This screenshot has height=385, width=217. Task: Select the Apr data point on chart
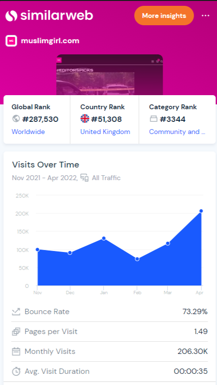pyautogui.click(x=201, y=211)
